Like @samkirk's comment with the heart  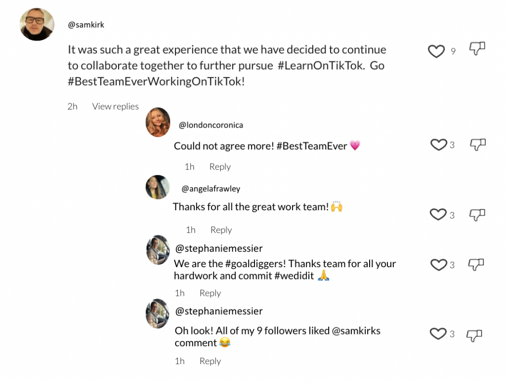tap(436, 51)
